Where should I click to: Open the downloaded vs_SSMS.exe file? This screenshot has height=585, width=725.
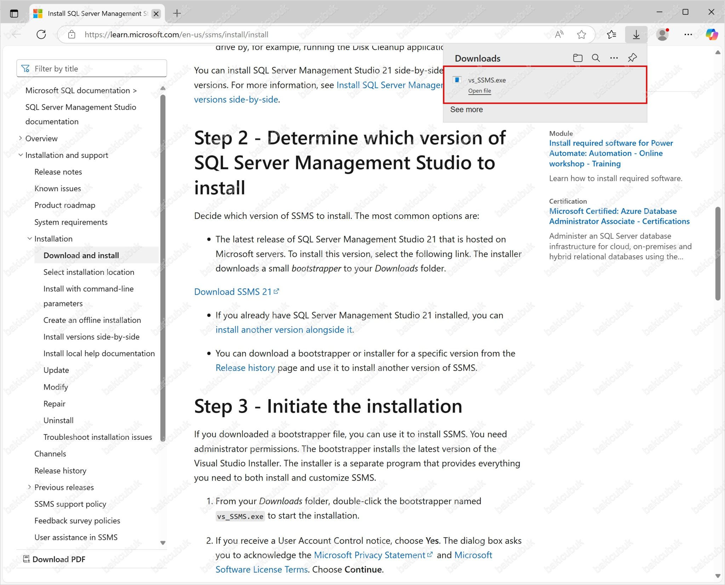point(480,91)
